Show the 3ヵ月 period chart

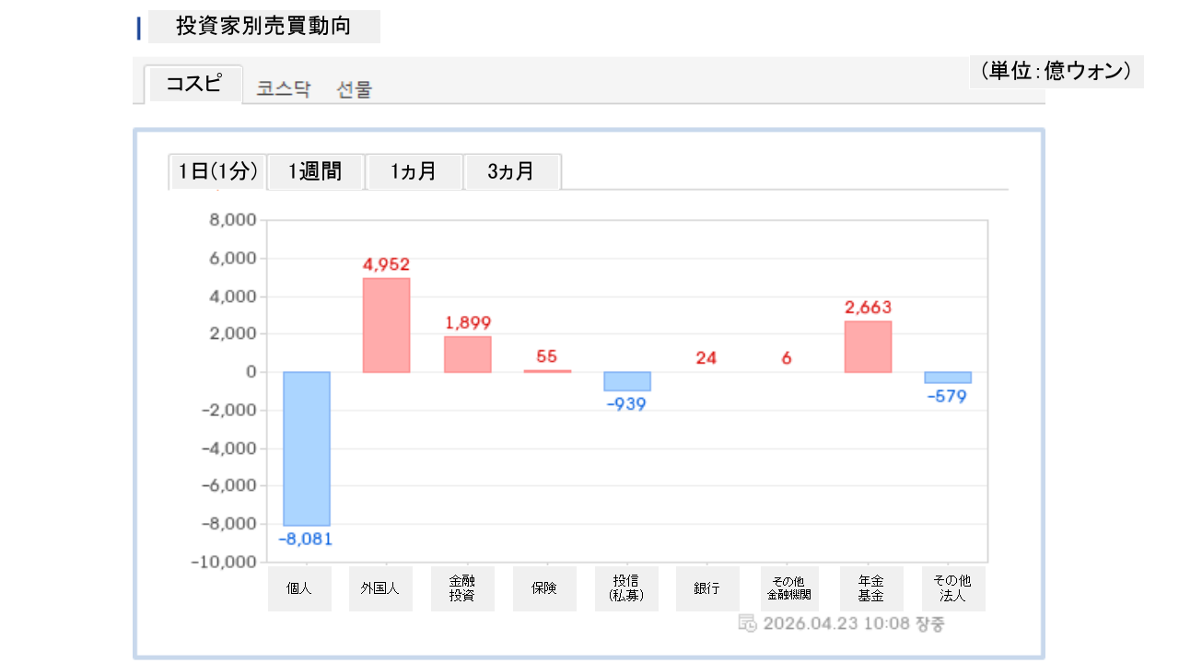pos(512,171)
